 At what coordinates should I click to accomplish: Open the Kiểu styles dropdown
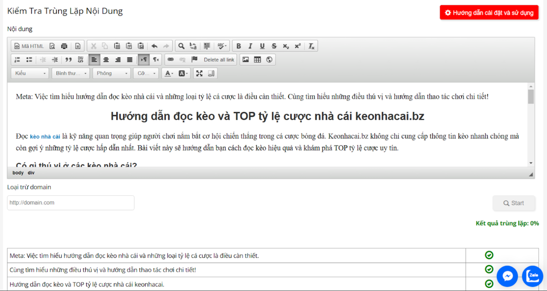[x=30, y=73]
